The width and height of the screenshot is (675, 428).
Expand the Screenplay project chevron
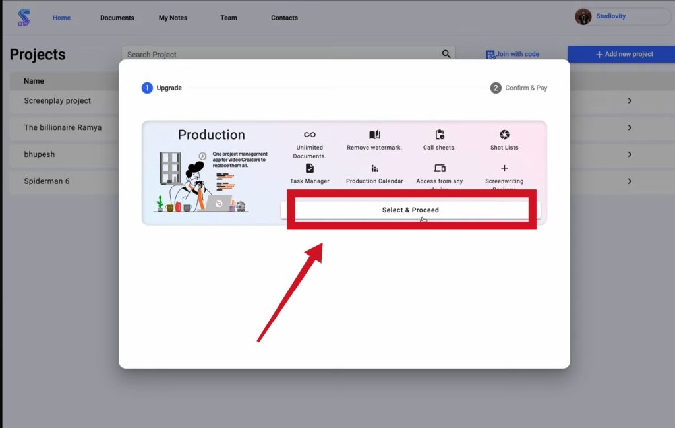pos(630,101)
